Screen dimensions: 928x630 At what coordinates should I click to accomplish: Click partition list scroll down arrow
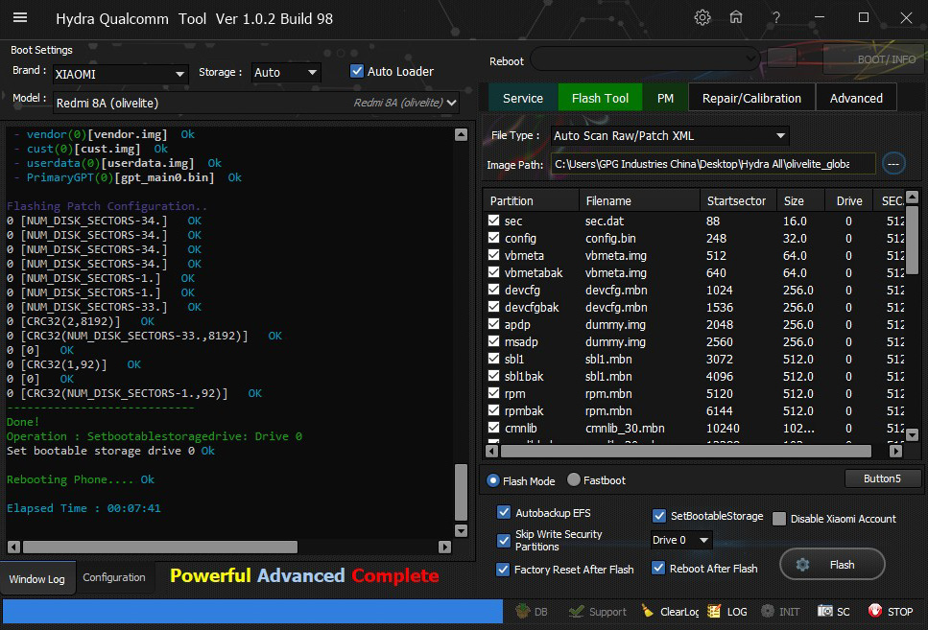(x=912, y=434)
